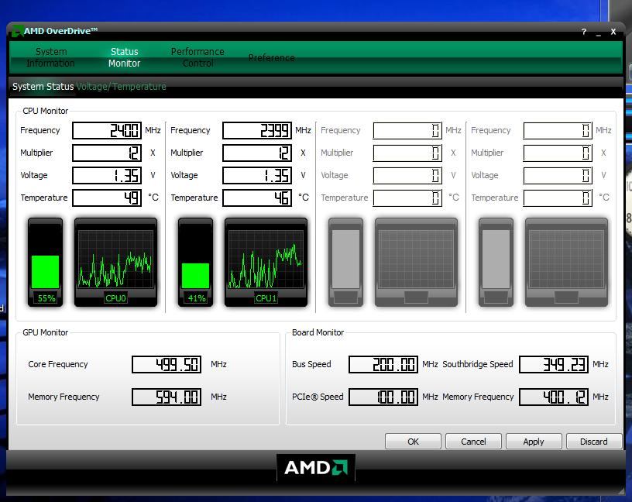Click the CPU0 usage graph

(x=115, y=262)
